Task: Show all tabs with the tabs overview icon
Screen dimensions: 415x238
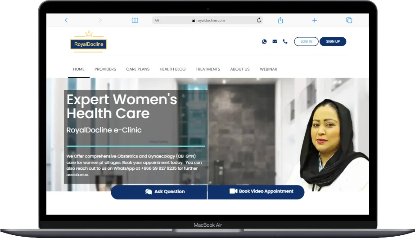Action: pos(349,20)
